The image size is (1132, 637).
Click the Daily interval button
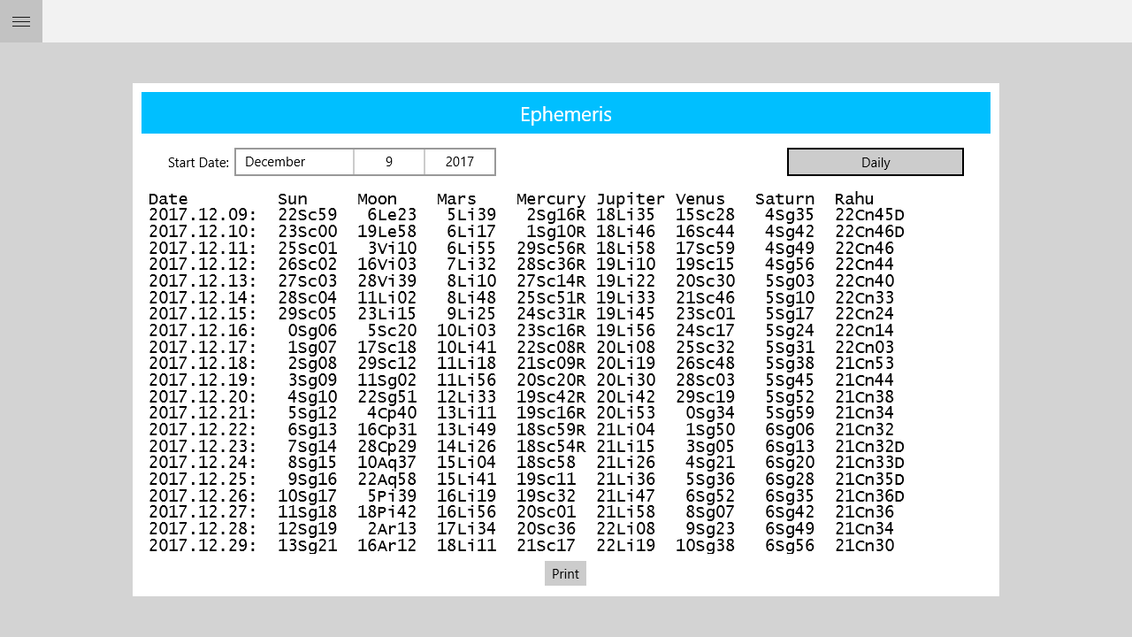[876, 162]
